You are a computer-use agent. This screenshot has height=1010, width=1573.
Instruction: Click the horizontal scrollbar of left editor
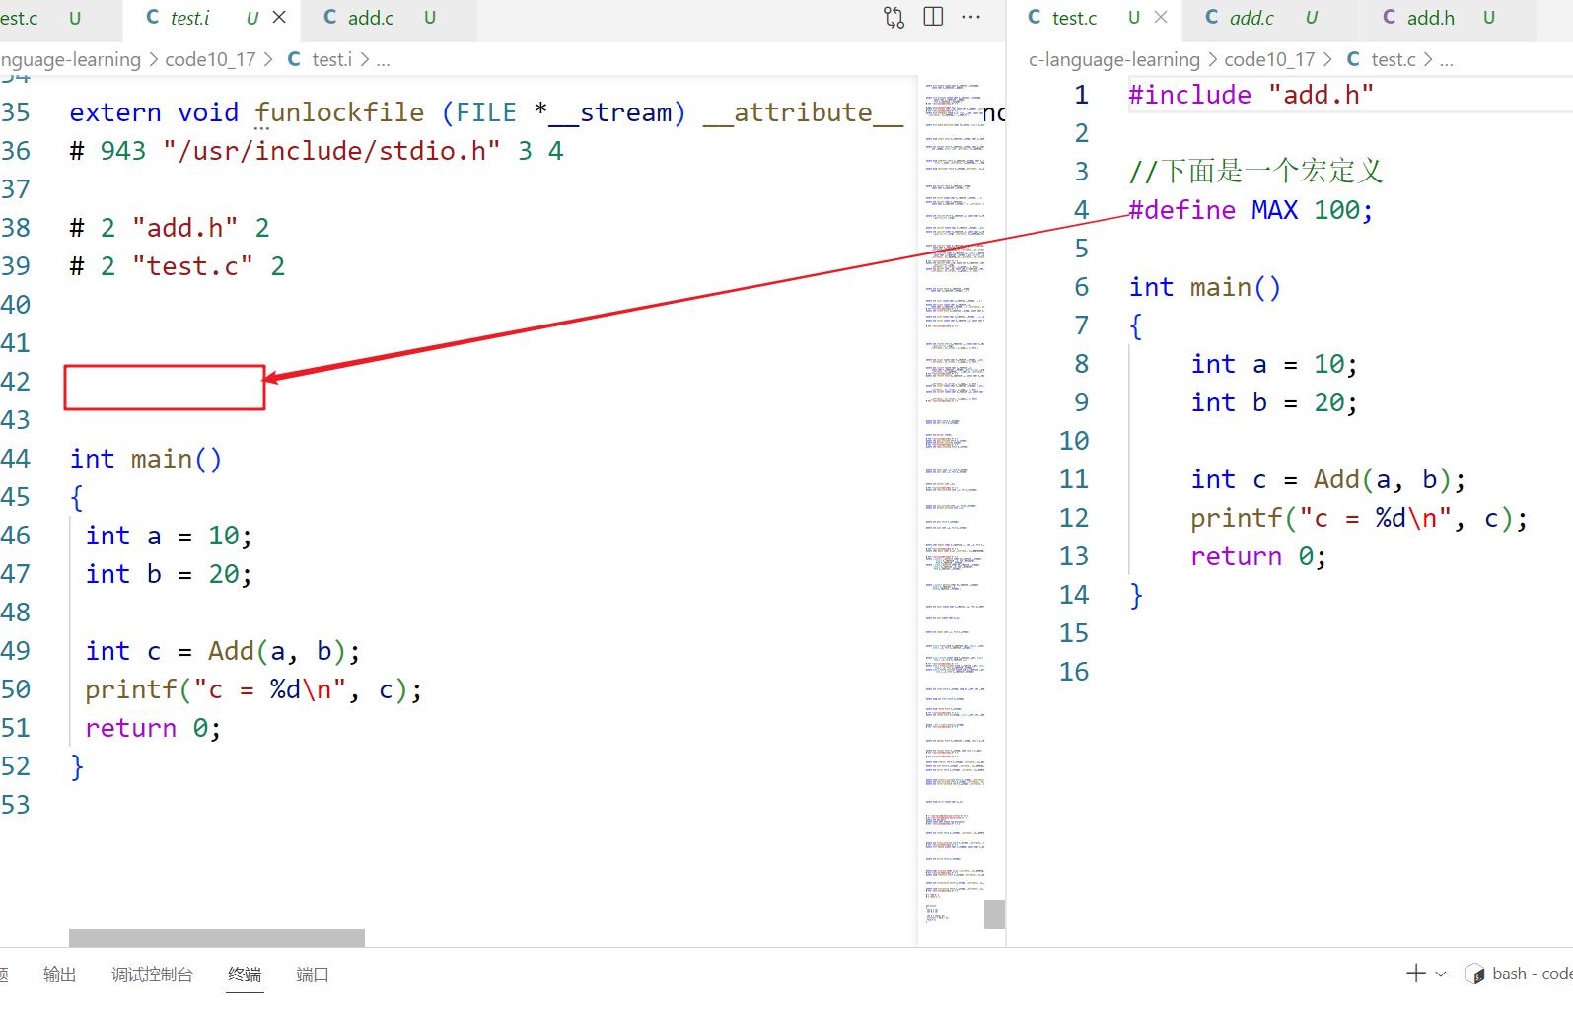[x=217, y=937]
